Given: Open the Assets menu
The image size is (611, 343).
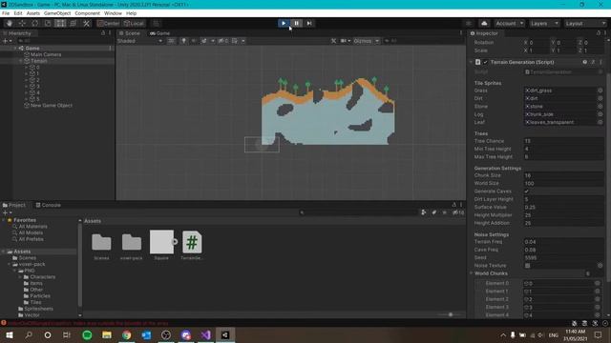Looking at the screenshot, I should (33, 13).
